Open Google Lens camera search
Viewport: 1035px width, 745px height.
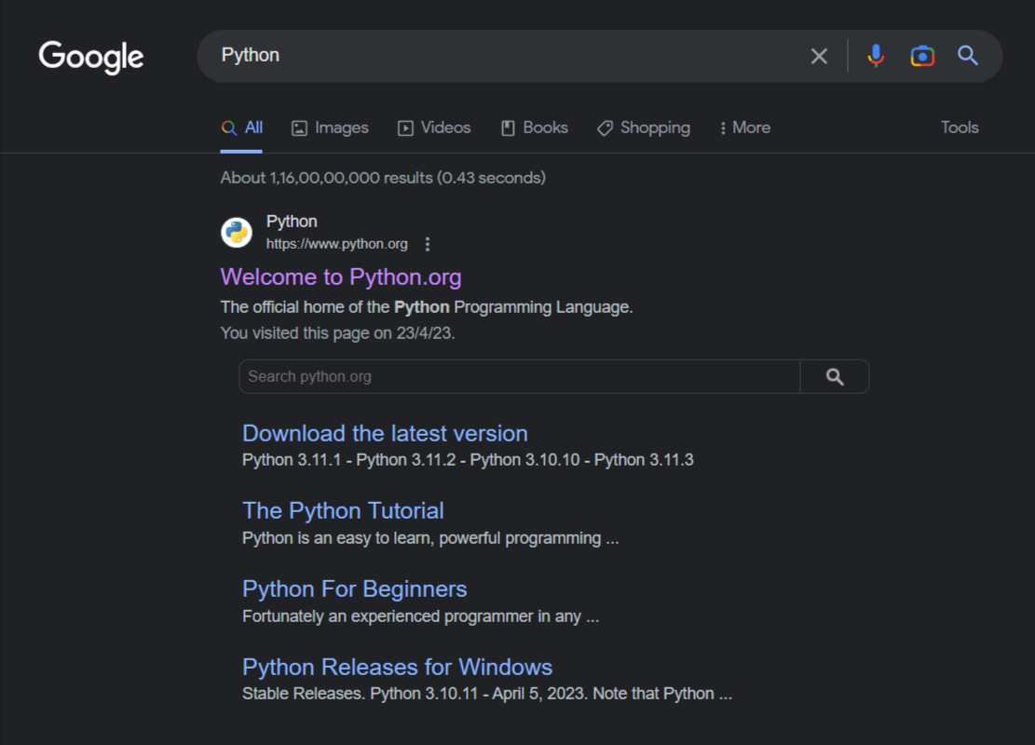921,57
